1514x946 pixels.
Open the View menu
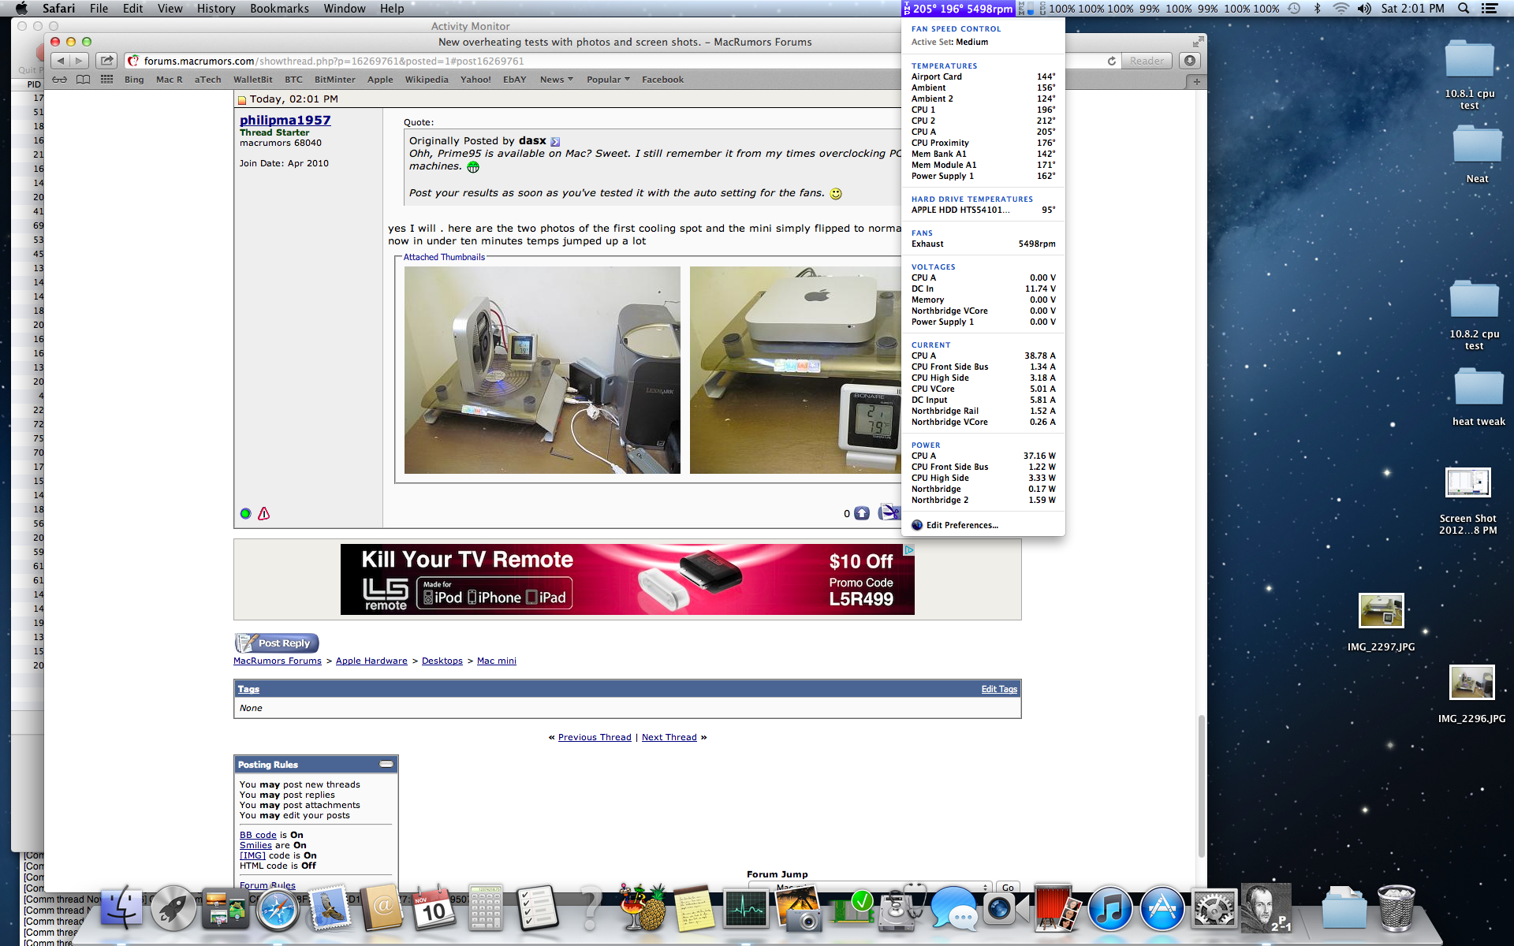(170, 9)
